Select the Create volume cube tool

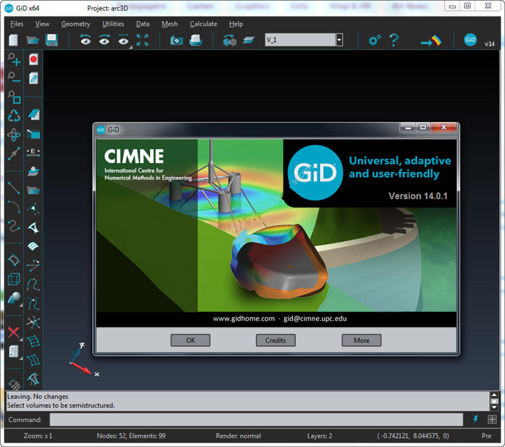tap(14, 279)
